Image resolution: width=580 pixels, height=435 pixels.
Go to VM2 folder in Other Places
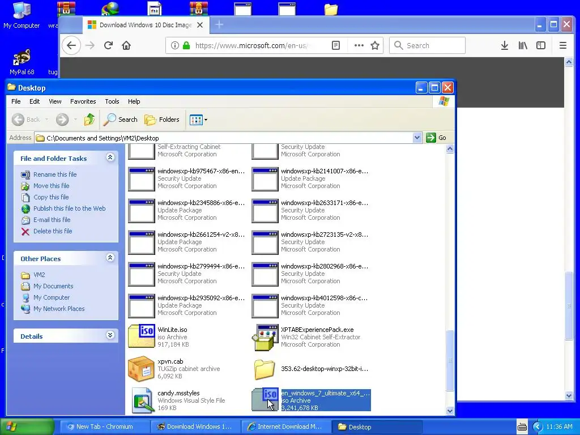pos(39,275)
